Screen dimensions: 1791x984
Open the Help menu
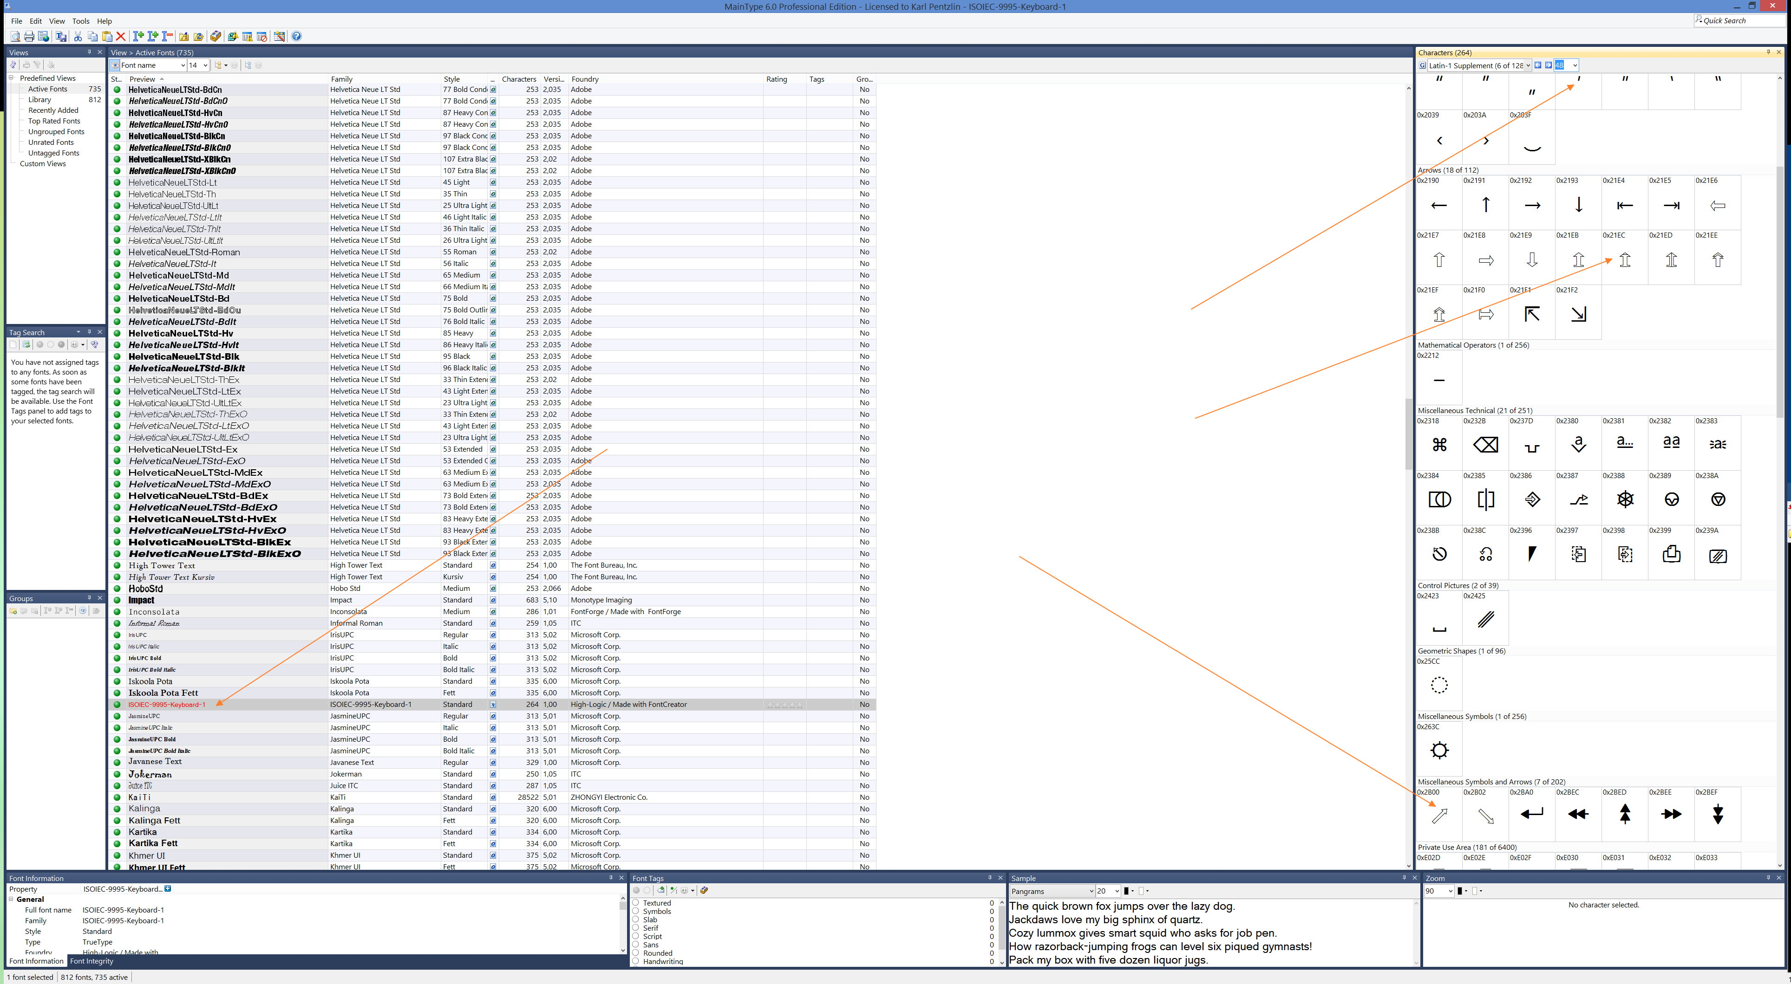[x=105, y=21]
